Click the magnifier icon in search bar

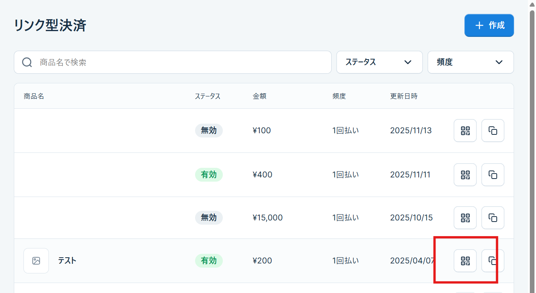click(x=27, y=62)
